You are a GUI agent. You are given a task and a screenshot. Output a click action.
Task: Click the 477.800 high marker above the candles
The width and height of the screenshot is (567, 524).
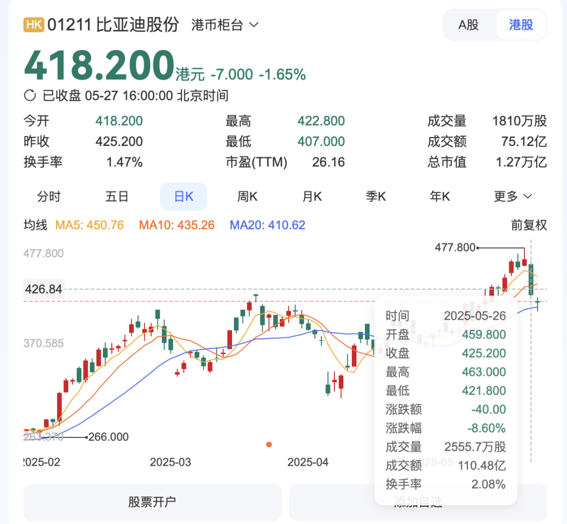click(455, 247)
